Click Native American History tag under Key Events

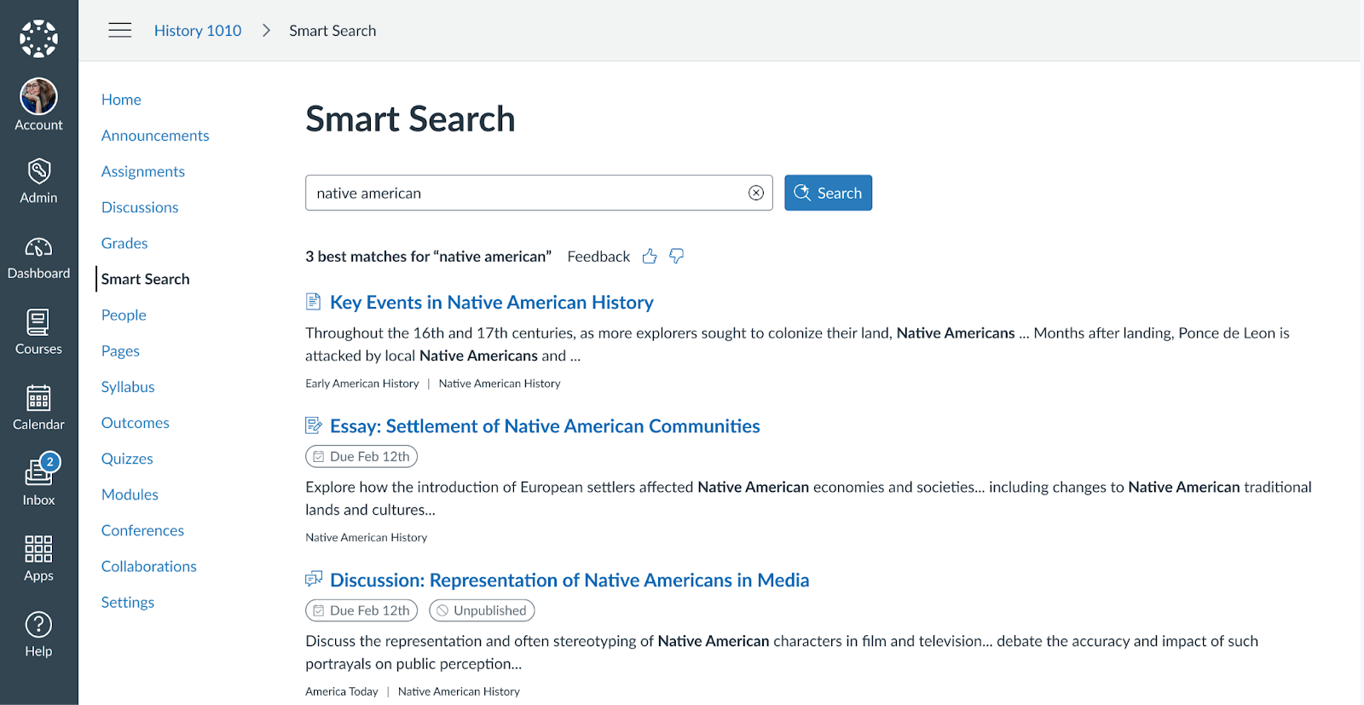tap(500, 384)
